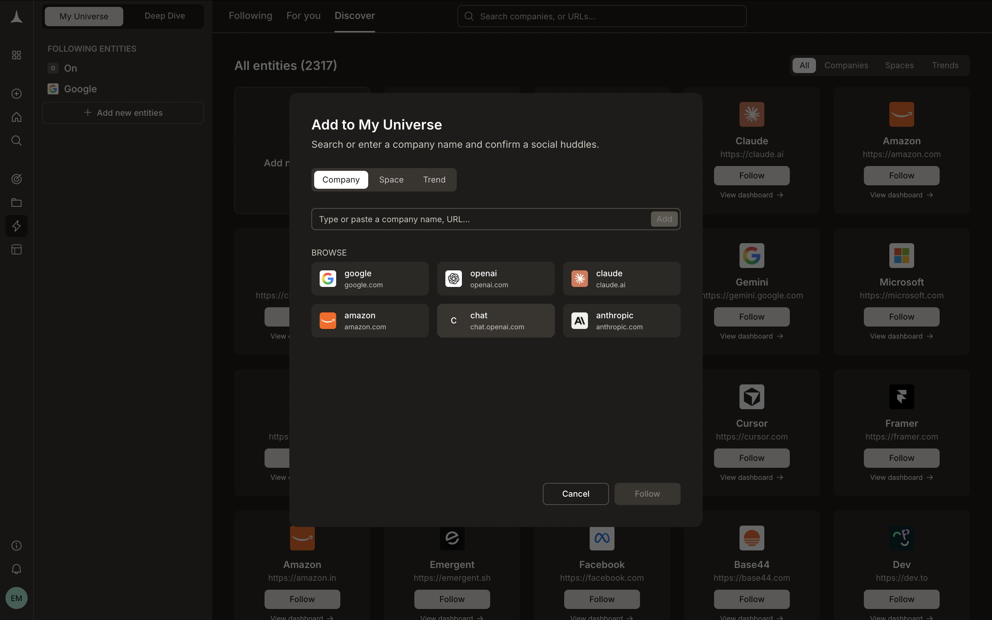Choose claude.ai browse suggestion
Image resolution: width=992 pixels, height=620 pixels.
click(x=621, y=279)
